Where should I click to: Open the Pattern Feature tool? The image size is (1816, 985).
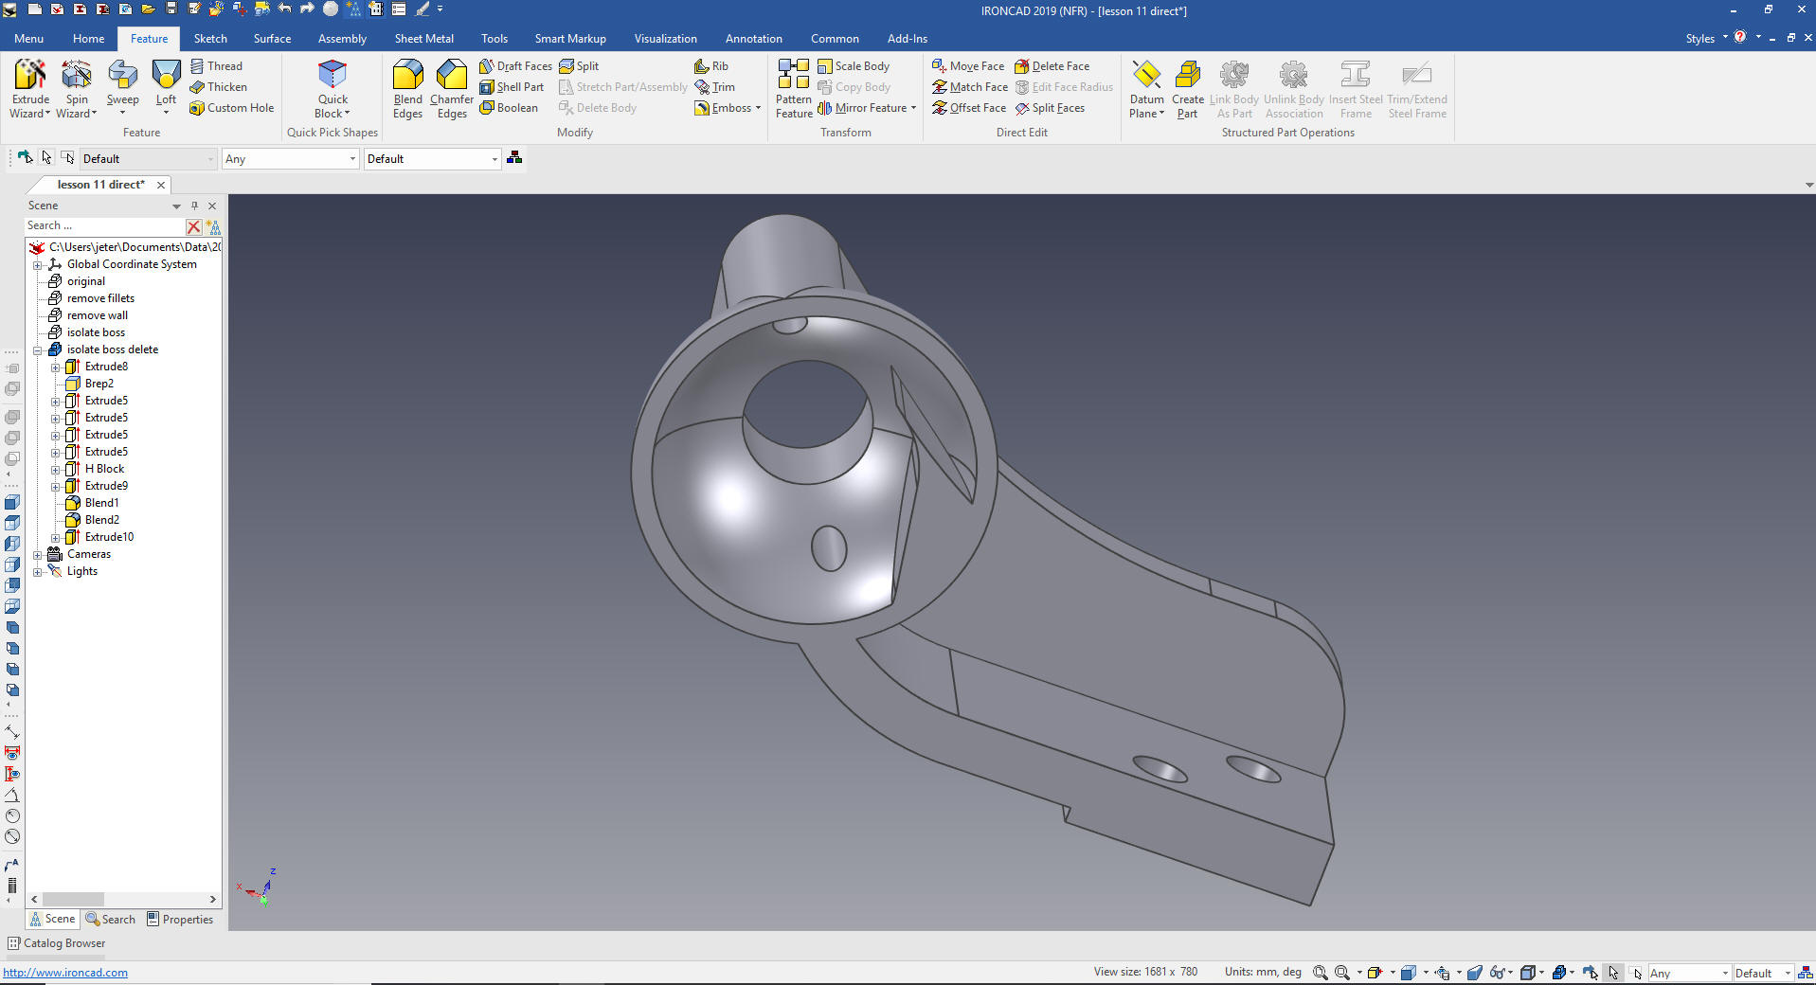[x=794, y=89]
